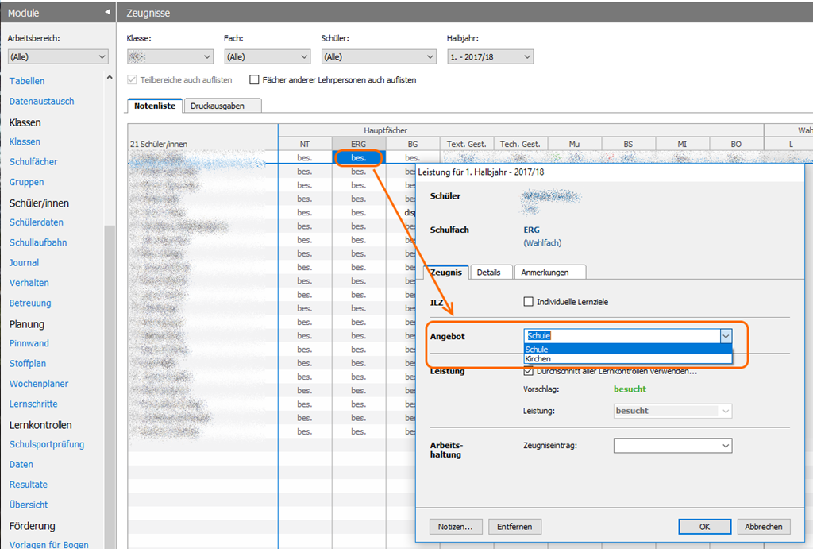
Task: Switch to the Details tab
Action: click(x=488, y=272)
